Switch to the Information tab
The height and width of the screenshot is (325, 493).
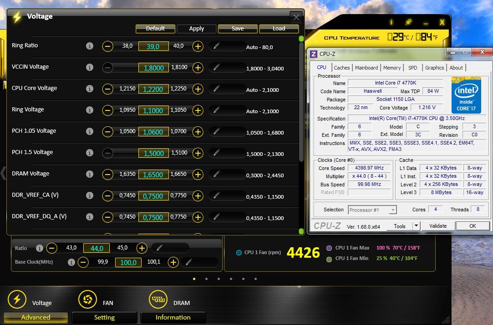173,317
